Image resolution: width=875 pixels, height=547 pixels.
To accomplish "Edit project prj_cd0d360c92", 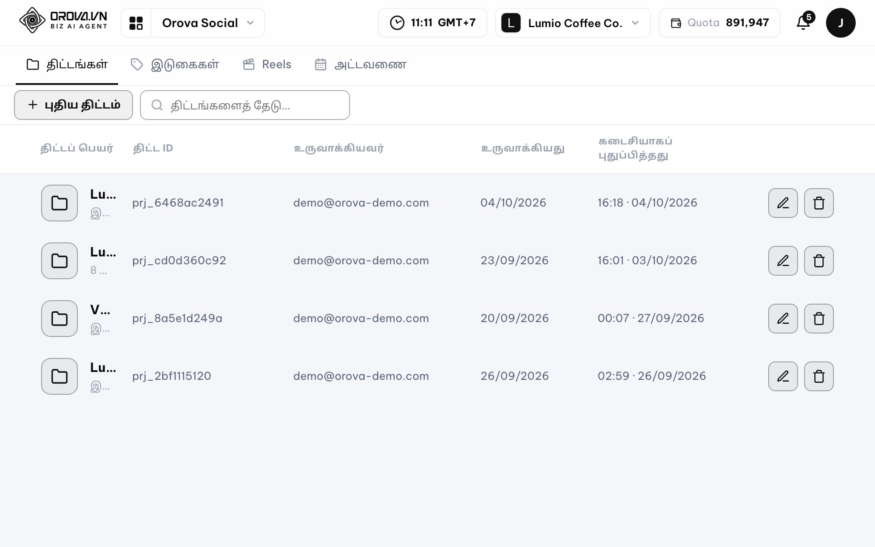I will [783, 261].
